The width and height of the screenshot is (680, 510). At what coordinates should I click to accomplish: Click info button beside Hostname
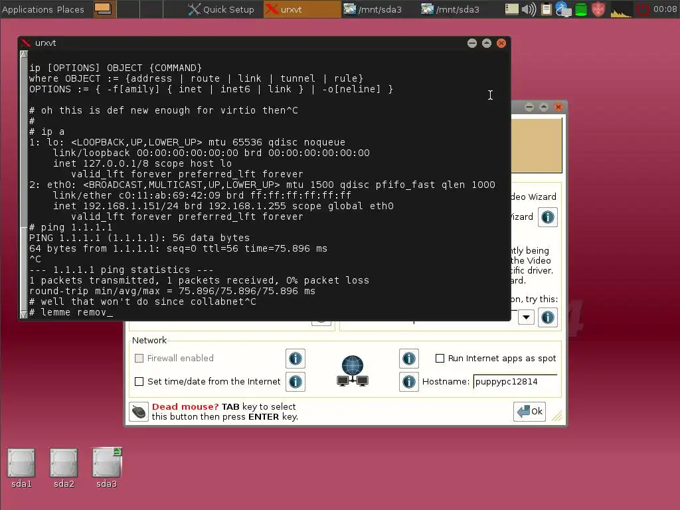[409, 382]
